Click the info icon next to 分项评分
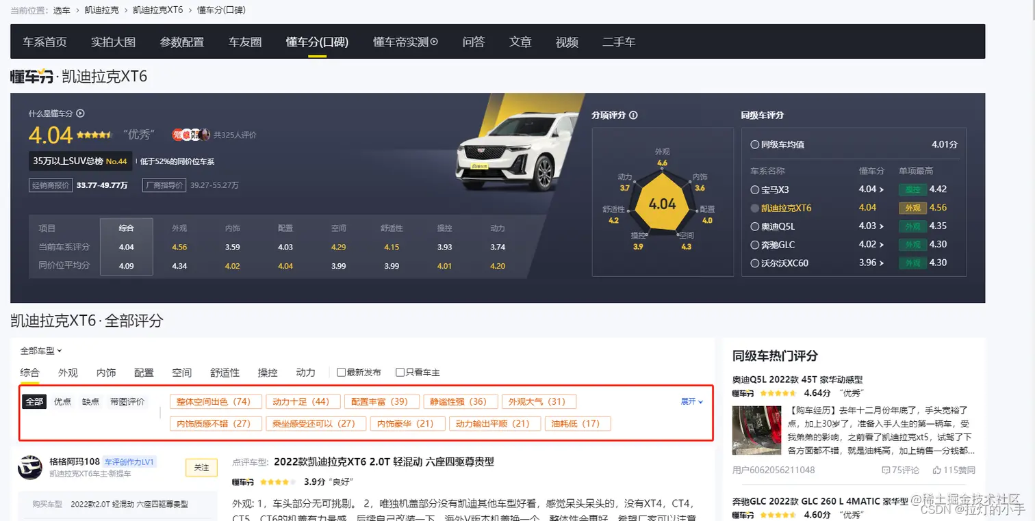The width and height of the screenshot is (1035, 521). point(633,115)
